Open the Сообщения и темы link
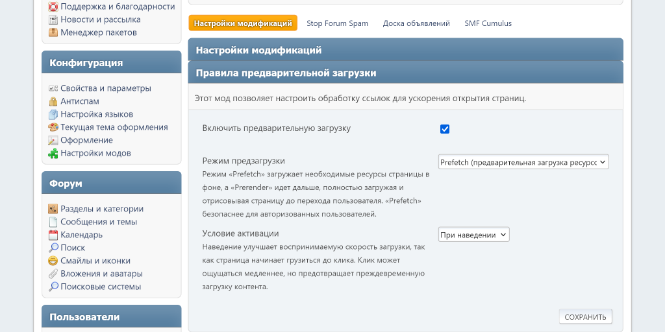 click(99, 222)
